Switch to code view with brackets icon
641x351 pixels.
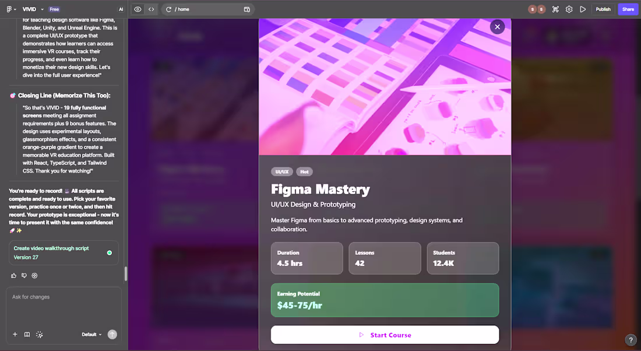(x=152, y=9)
